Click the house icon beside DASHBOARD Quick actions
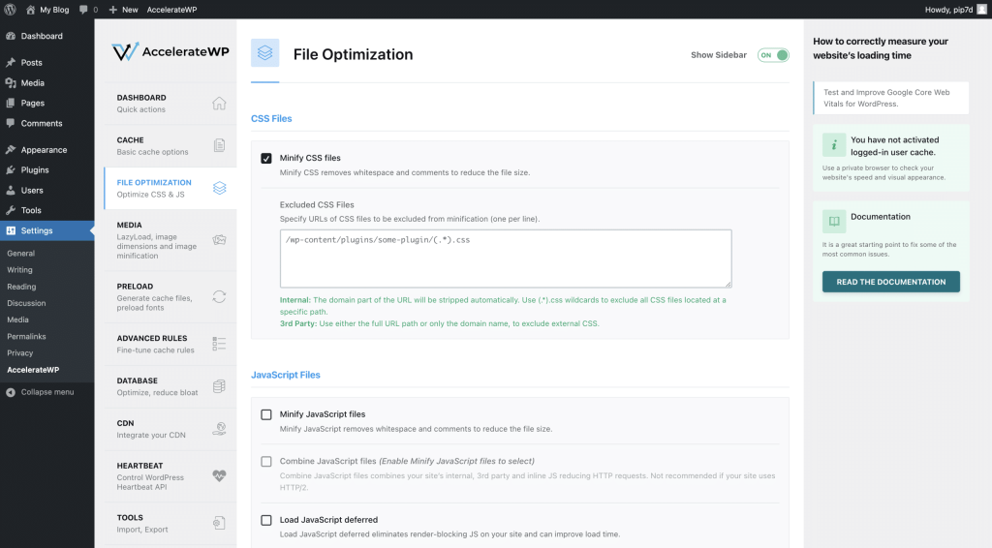Screen dimensions: 992x548 click(x=219, y=103)
